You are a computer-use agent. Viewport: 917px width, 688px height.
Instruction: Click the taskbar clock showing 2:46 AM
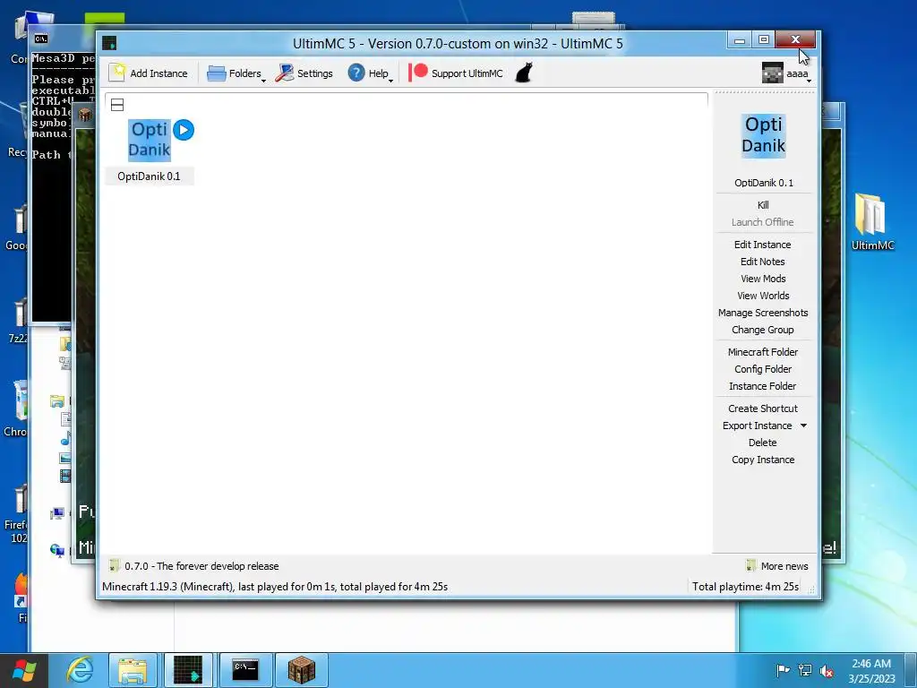coord(871,670)
